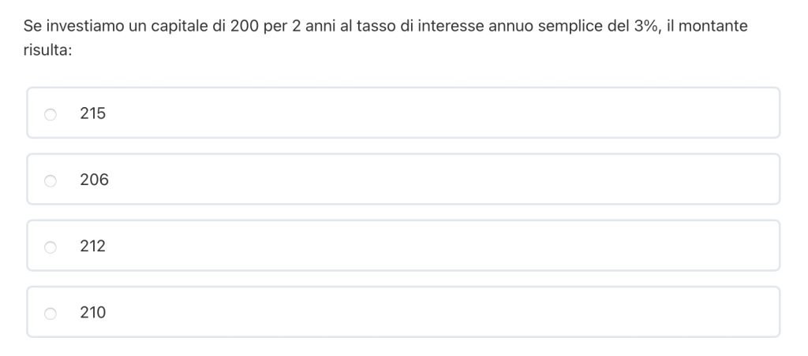Mark the radio button next to 210

point(50,313)
